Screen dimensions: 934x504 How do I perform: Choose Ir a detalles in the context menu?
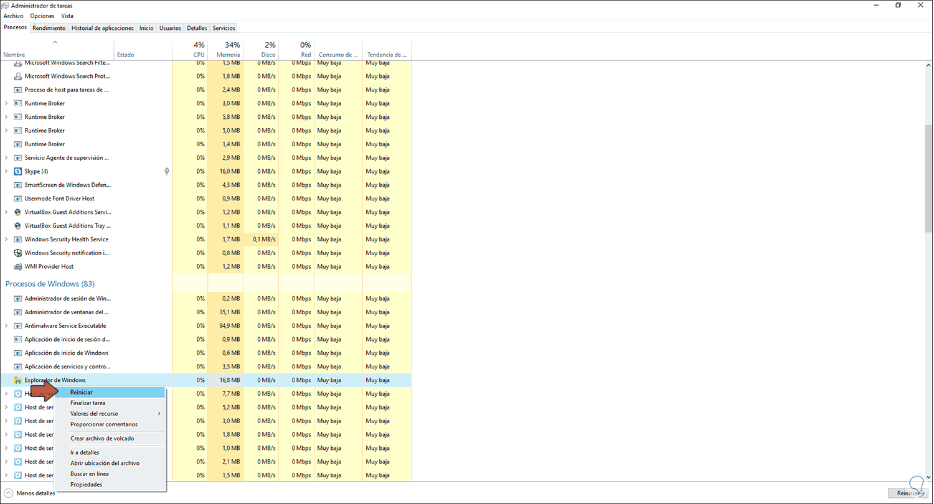[x=110, y=453]
